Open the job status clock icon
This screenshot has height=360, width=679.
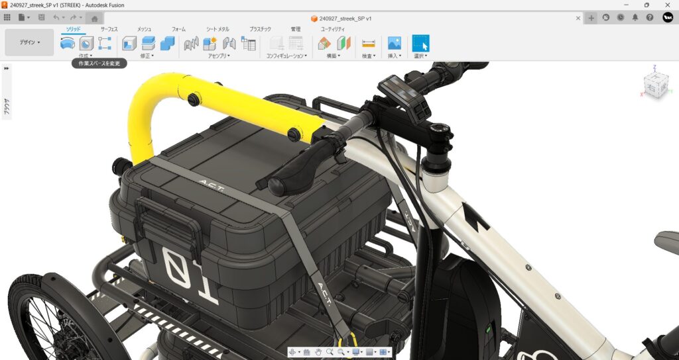coord(621,18)
